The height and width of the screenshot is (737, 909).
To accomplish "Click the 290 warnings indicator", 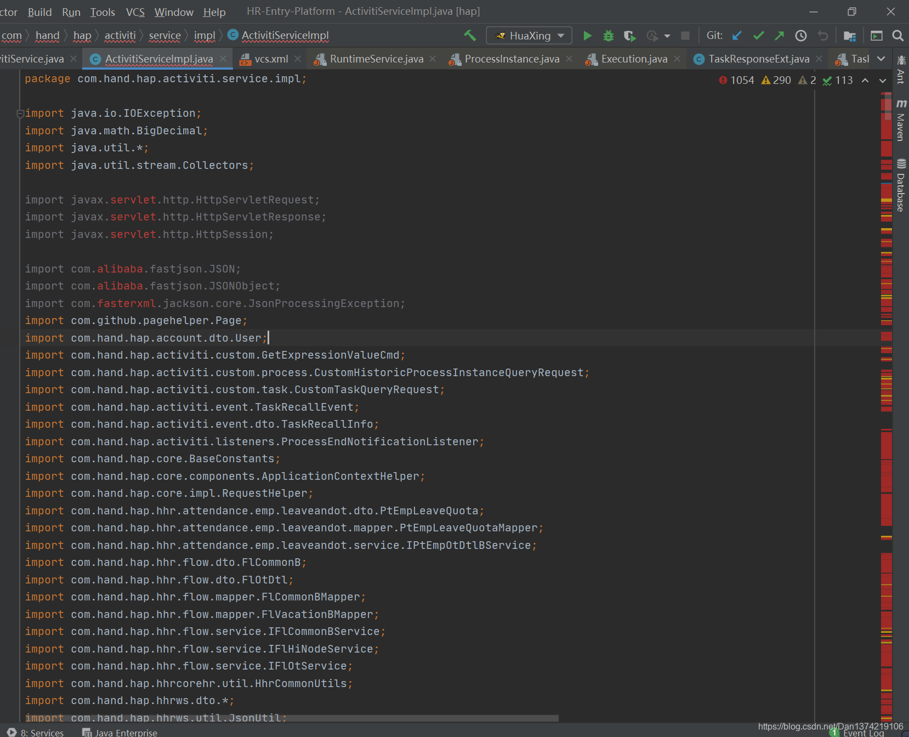I will point(776,81).
